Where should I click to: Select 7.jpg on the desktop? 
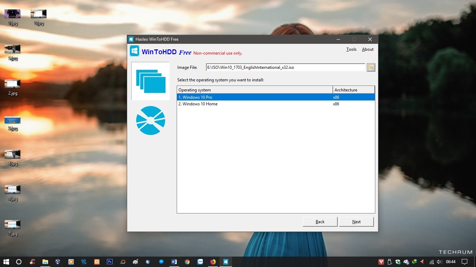tap(13, 228)
